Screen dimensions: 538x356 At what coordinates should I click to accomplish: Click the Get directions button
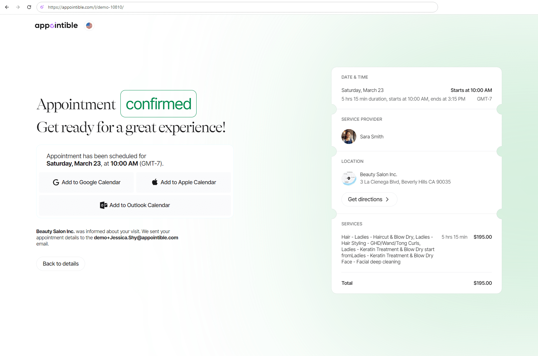(x=369, y=199)
